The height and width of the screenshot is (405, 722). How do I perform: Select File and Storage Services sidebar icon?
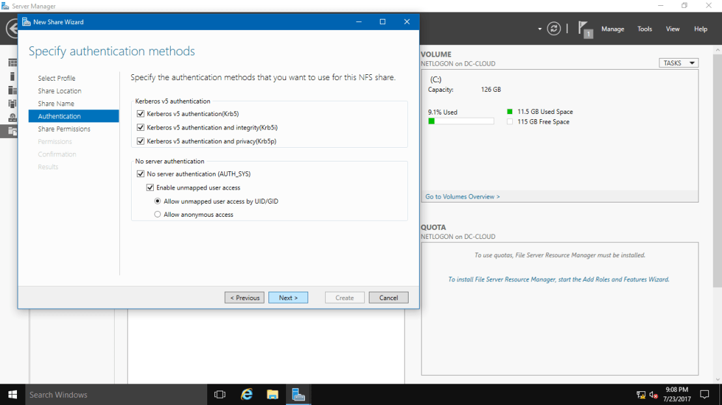pos(11,131)
